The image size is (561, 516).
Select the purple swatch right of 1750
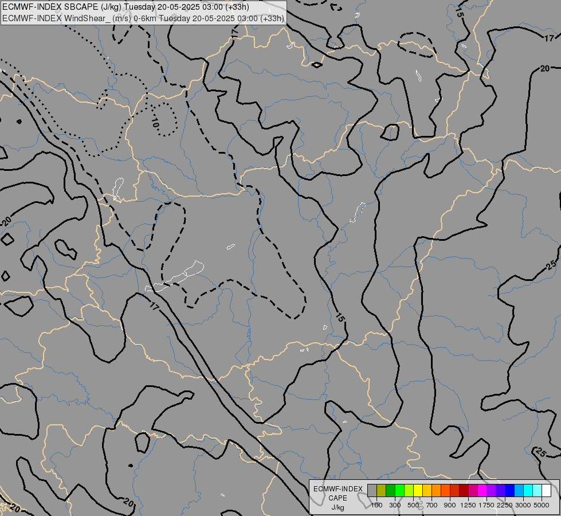[491, 491]
